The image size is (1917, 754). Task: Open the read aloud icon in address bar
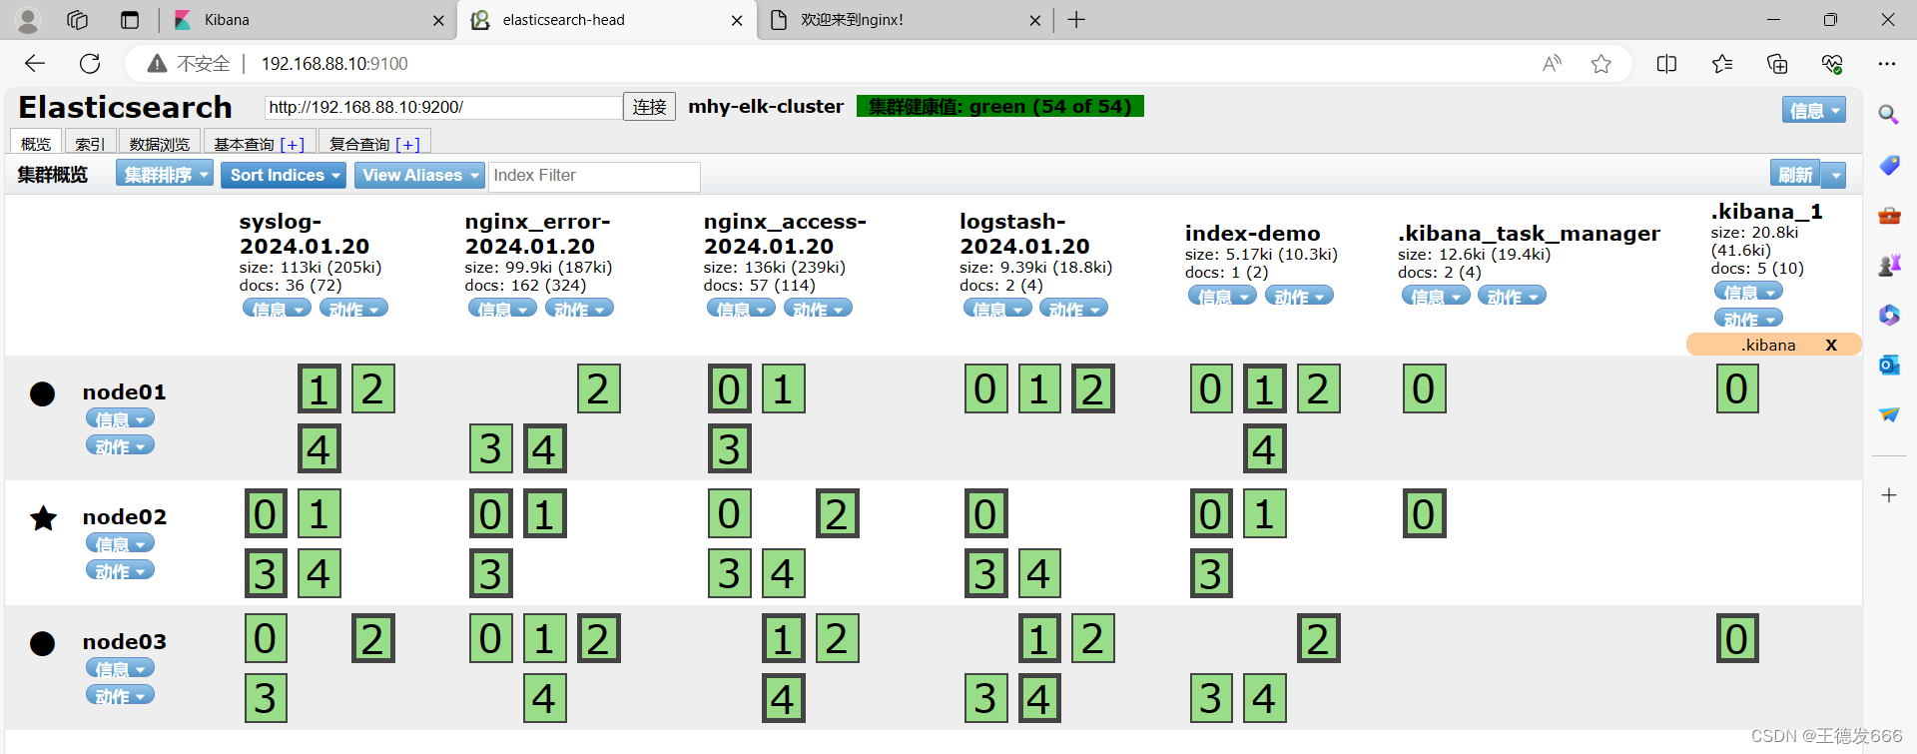[x=1552, y=64]
